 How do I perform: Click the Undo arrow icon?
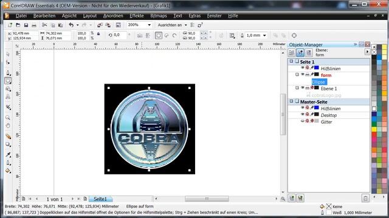[71, 25]
